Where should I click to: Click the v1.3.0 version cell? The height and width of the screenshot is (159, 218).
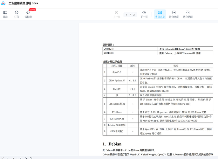133,80
